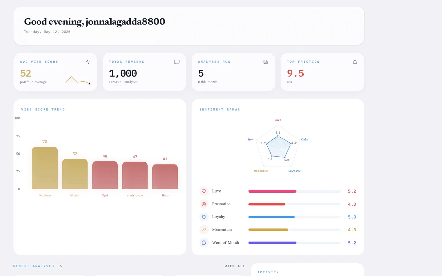Click the date 'Tuesday, May 12, 2026'
The image size is (442, 276).
click(x=47, y=32)
